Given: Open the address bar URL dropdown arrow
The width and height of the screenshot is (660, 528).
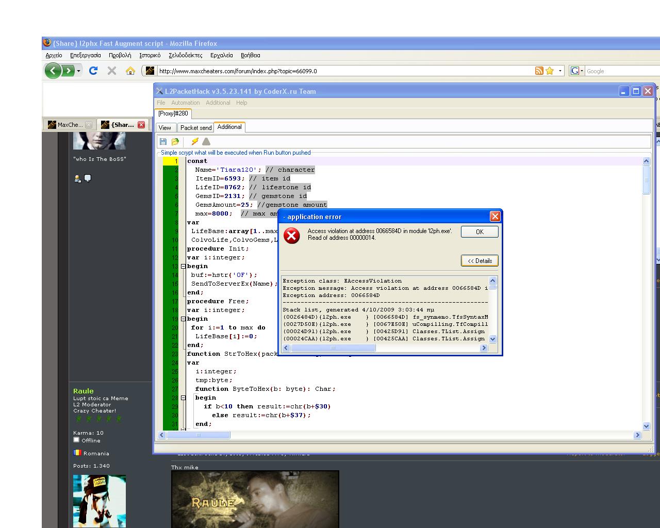Looking at the screenshot, I should tap(560, 71).
